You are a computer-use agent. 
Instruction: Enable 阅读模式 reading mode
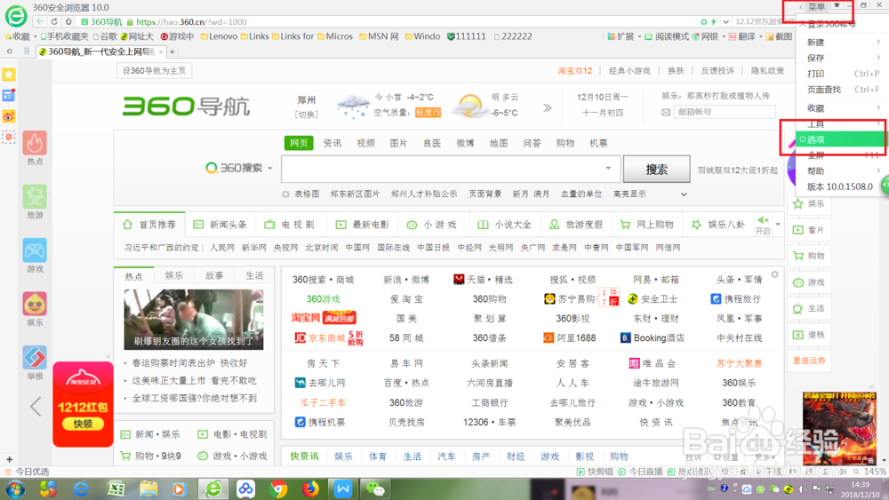[x=667, y=36]
